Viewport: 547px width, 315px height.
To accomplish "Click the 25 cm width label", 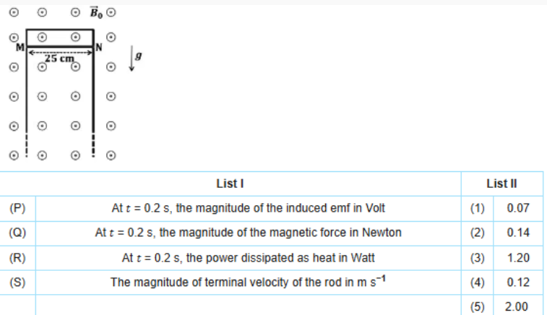I will [x=60, y=58].
